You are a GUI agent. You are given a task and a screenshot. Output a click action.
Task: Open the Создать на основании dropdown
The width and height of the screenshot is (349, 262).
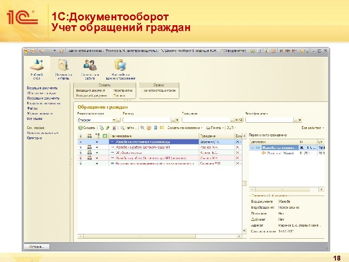(x=185, y=128)
